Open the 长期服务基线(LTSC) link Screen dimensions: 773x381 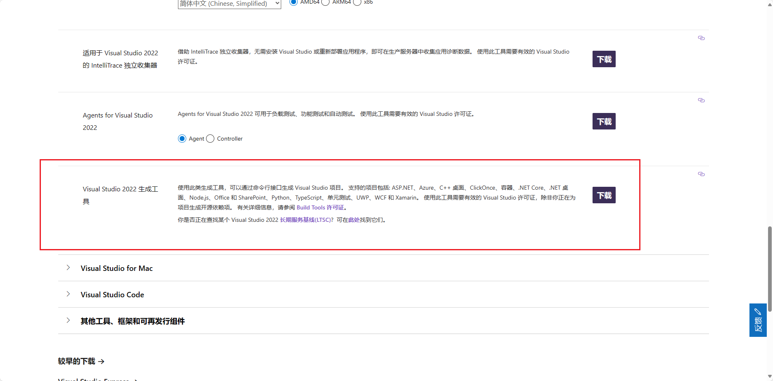point(306,220)
